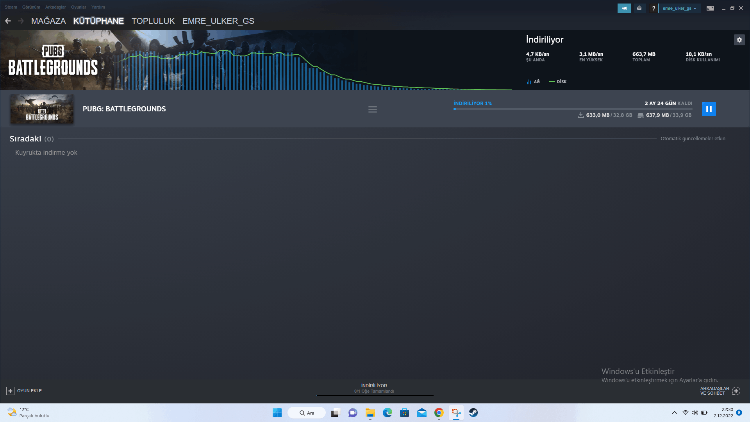
Task: Open File Explorer on taskbar
Action: [370, 413]
